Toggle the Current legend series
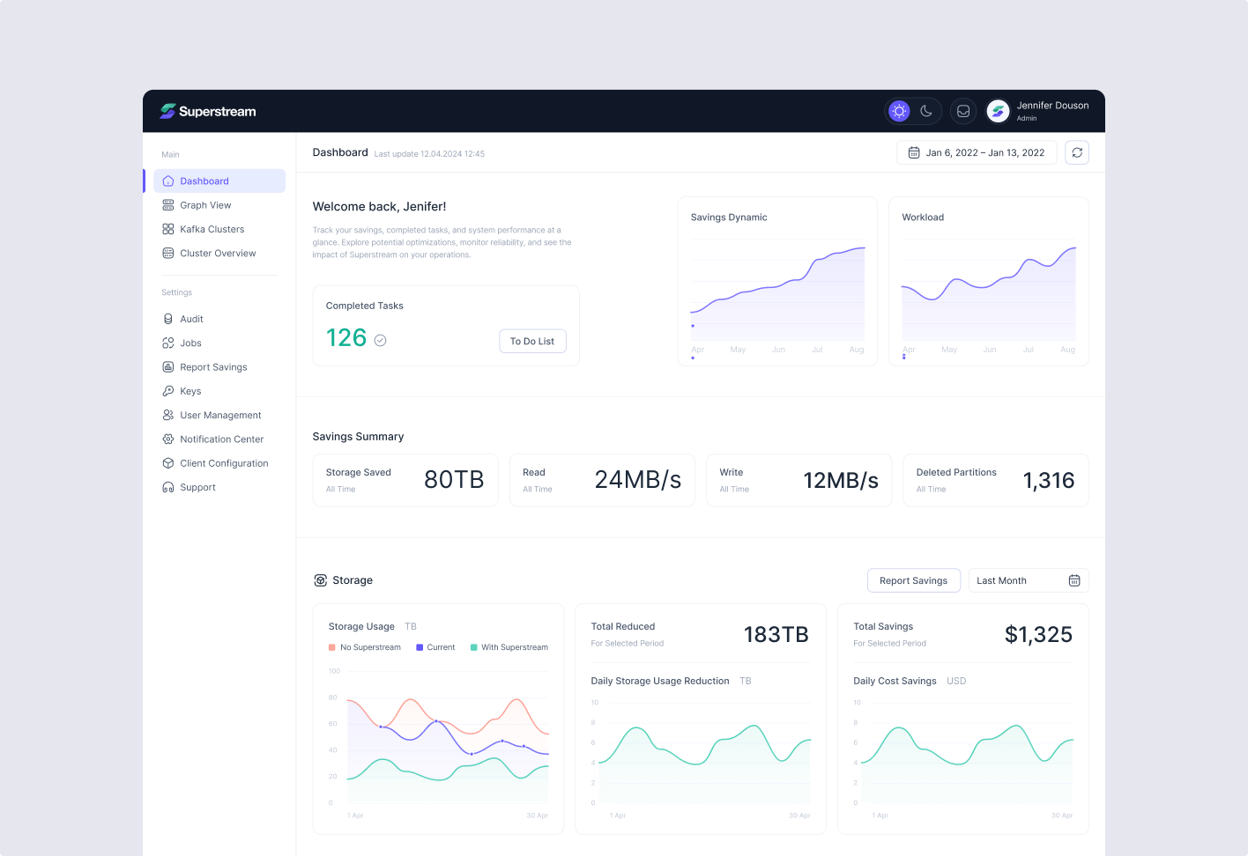Screen dimensions: 1248x856 (435, 647)
